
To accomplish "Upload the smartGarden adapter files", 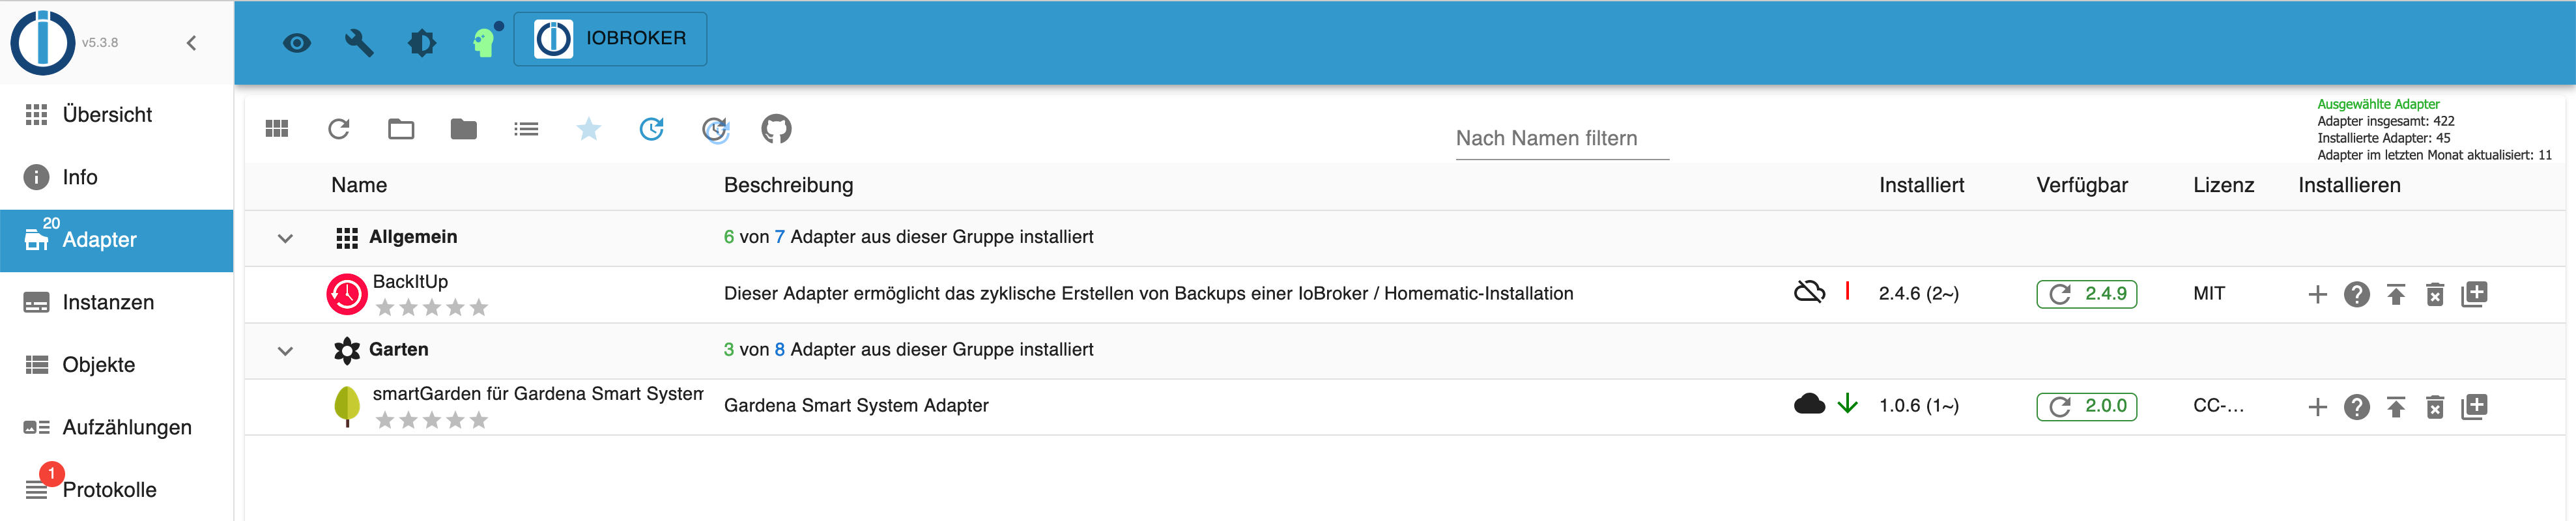I will (x=2396, y=407).
